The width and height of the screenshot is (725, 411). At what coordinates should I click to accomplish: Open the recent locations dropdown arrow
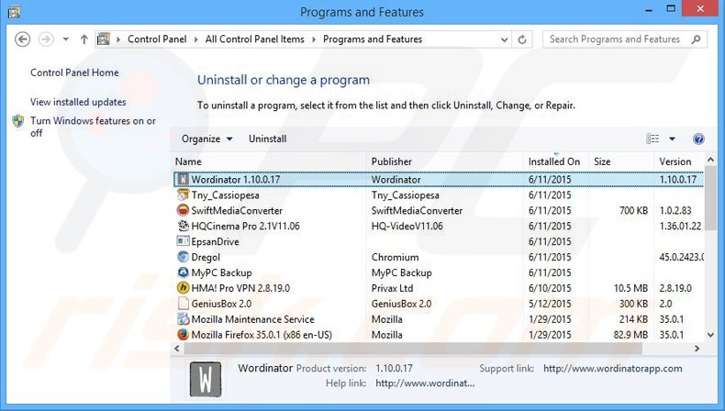66,39
